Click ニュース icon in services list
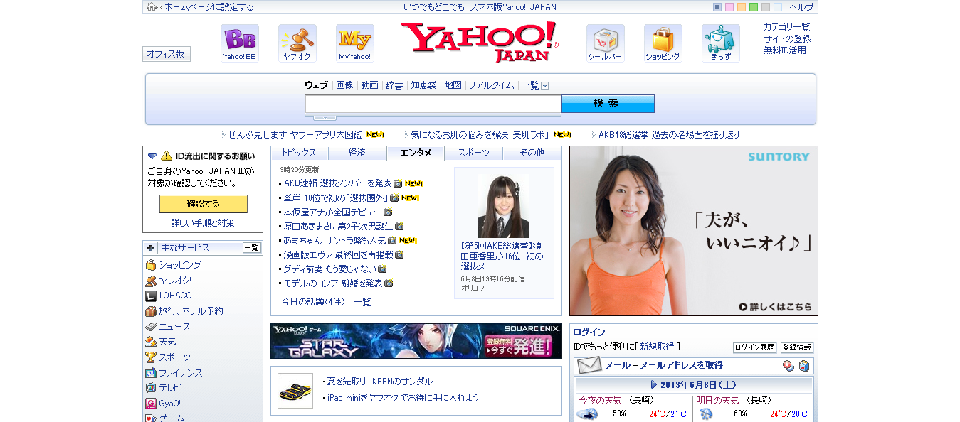Image resolution: width=960 pixels, height=422 pixels. tap(151, 327)
